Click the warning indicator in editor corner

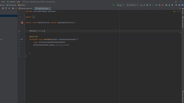click(x=175, y=11)
